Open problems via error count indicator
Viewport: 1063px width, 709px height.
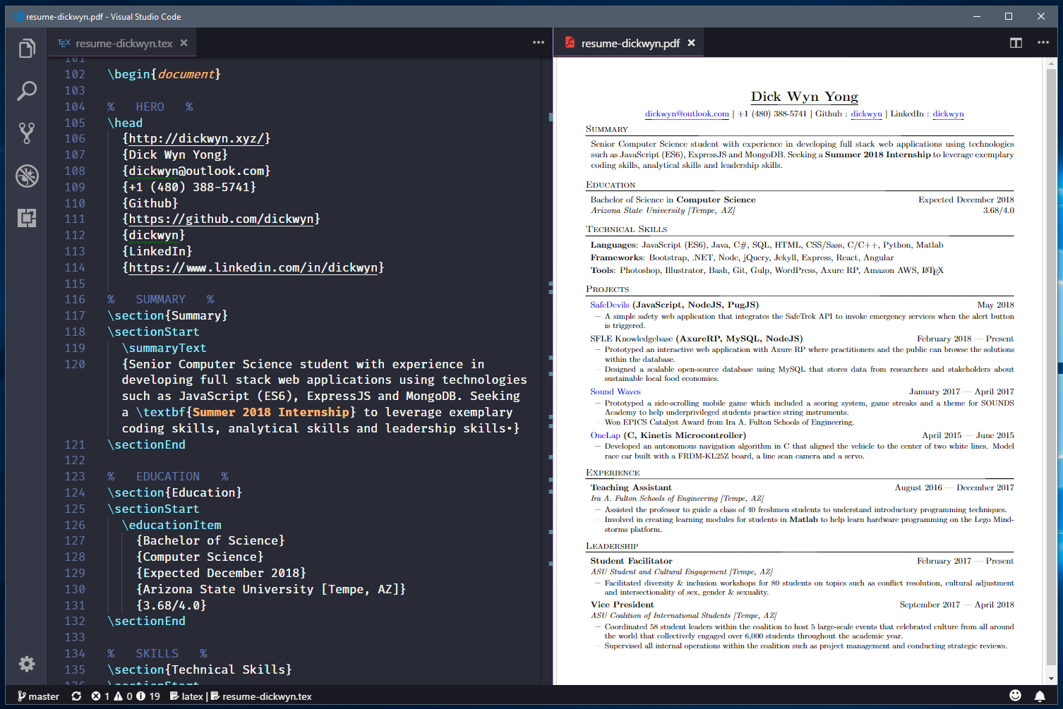coord(100,696)
